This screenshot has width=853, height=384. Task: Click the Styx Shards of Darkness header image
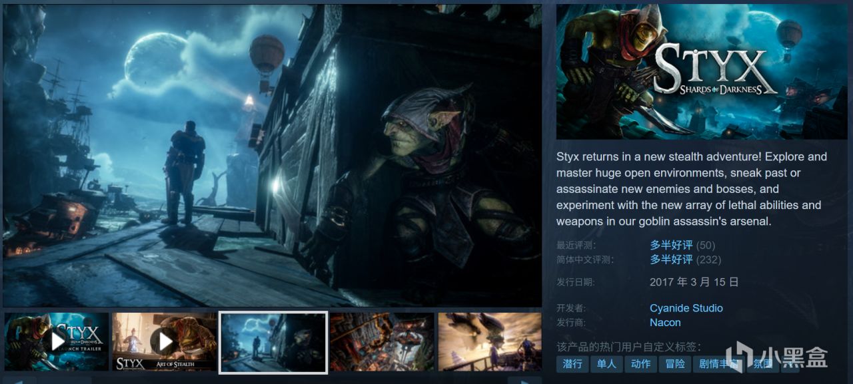pyautogui.click(x=702, y=72)
